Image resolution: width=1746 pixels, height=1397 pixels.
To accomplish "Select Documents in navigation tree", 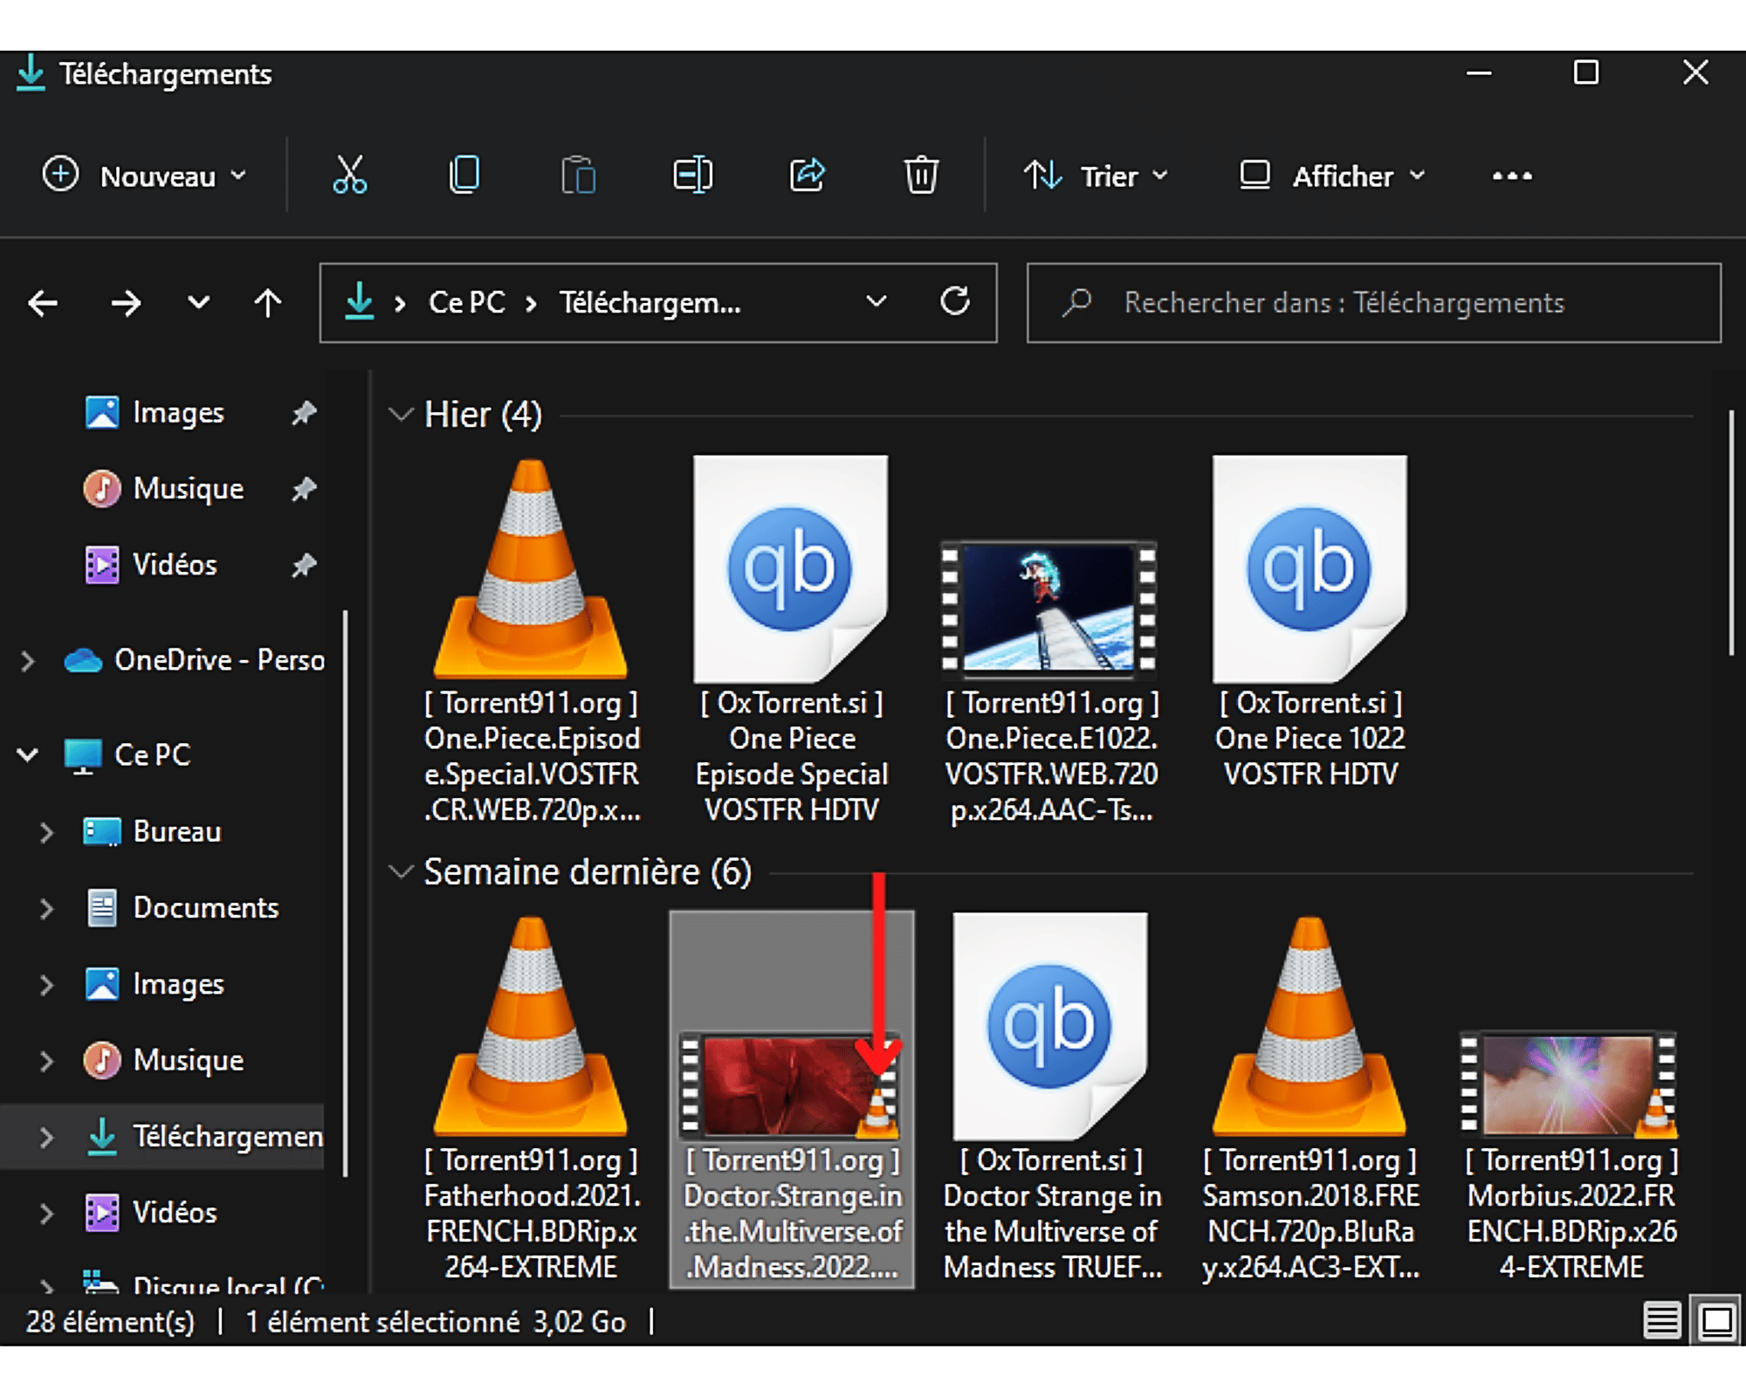I will tap(182, 908).
